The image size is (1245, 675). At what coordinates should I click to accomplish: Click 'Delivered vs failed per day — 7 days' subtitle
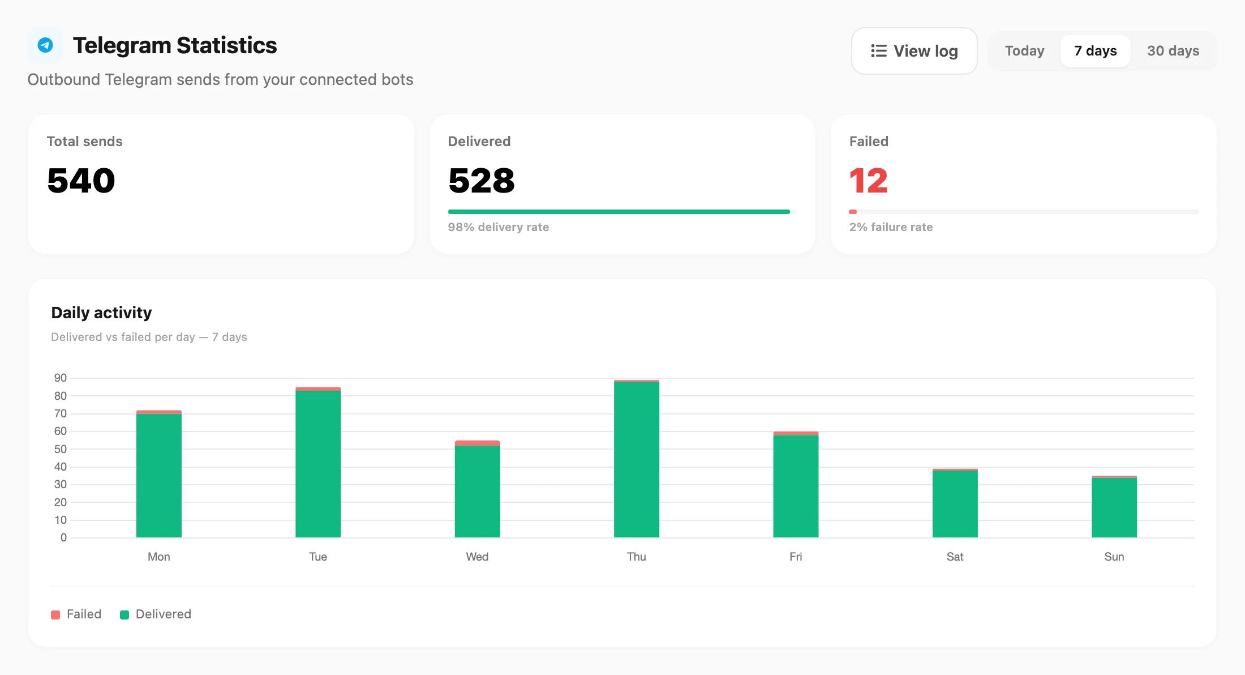pyautogui.click(x=149, y=337)
